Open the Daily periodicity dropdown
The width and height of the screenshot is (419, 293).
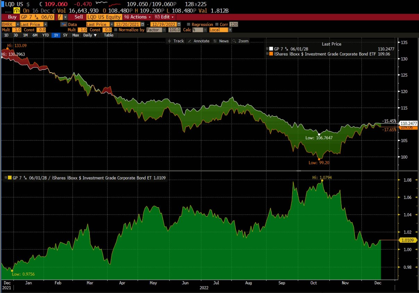90,35
